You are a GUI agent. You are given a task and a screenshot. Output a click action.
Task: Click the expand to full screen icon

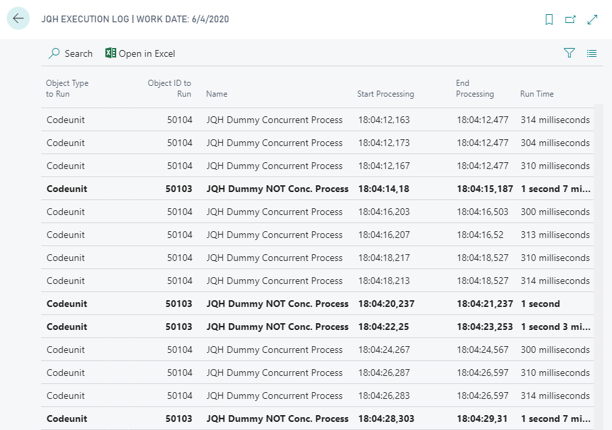coord(592,20)
